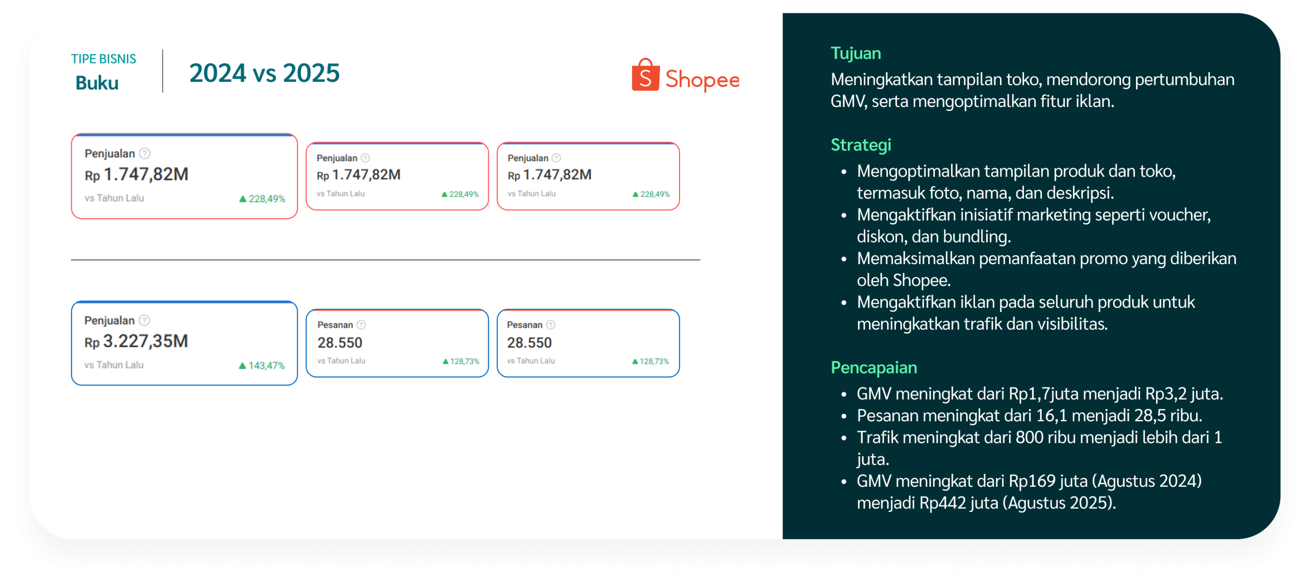This screenshot has height=585, width=1310.
Task: Click help icon on middle Pesanan 28.550 card
Action: (x=361, y=325)
